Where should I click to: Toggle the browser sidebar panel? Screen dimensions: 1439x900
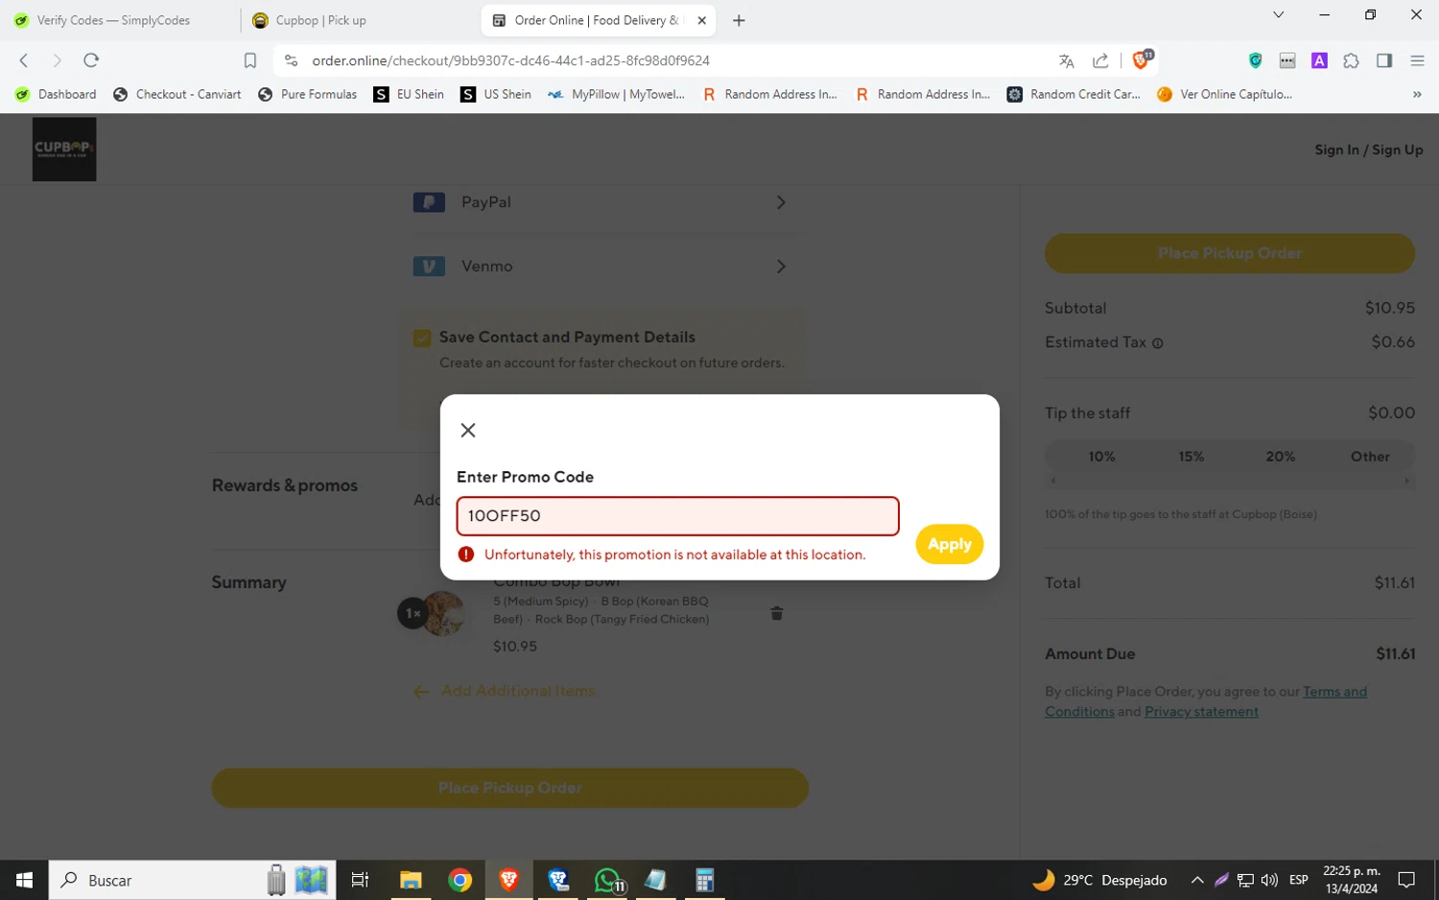[1384, 60]
